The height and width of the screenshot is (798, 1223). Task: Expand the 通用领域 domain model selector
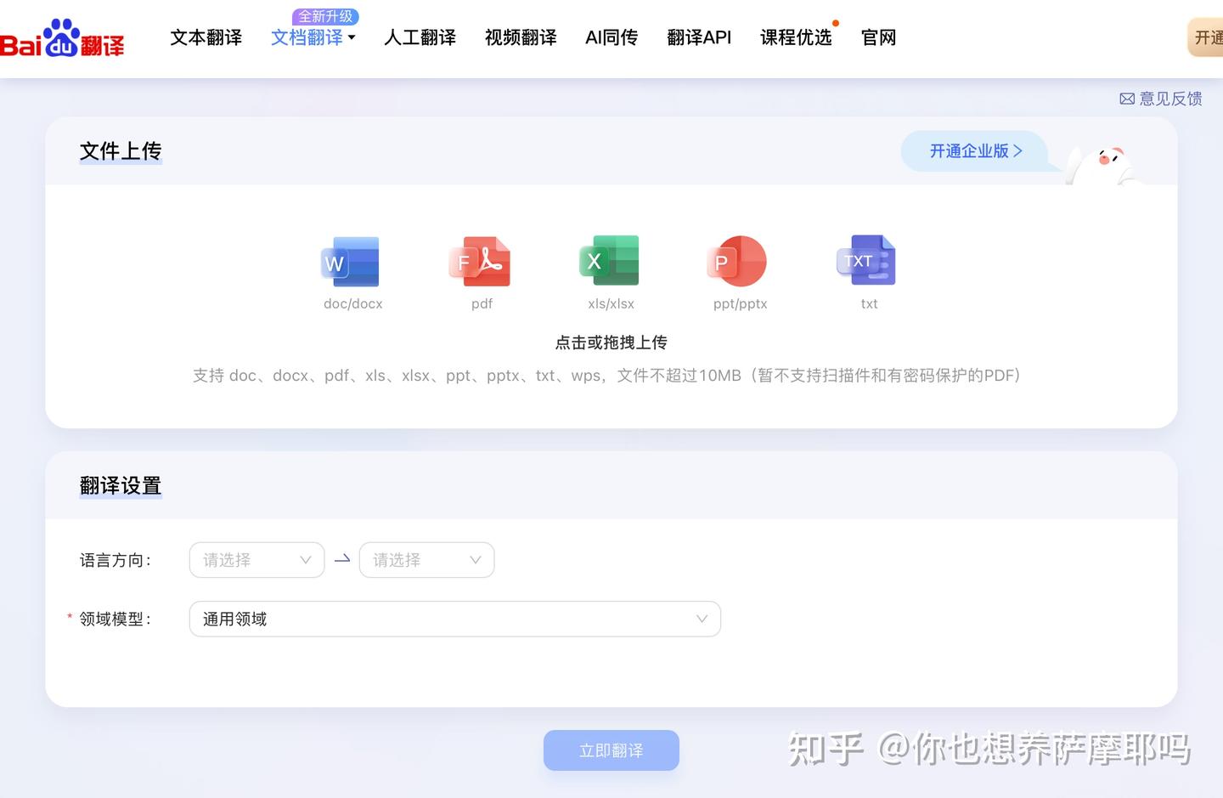[x=455, y=618]
